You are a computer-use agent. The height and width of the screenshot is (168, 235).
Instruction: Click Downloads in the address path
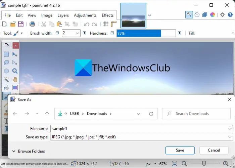click(97, 114)
